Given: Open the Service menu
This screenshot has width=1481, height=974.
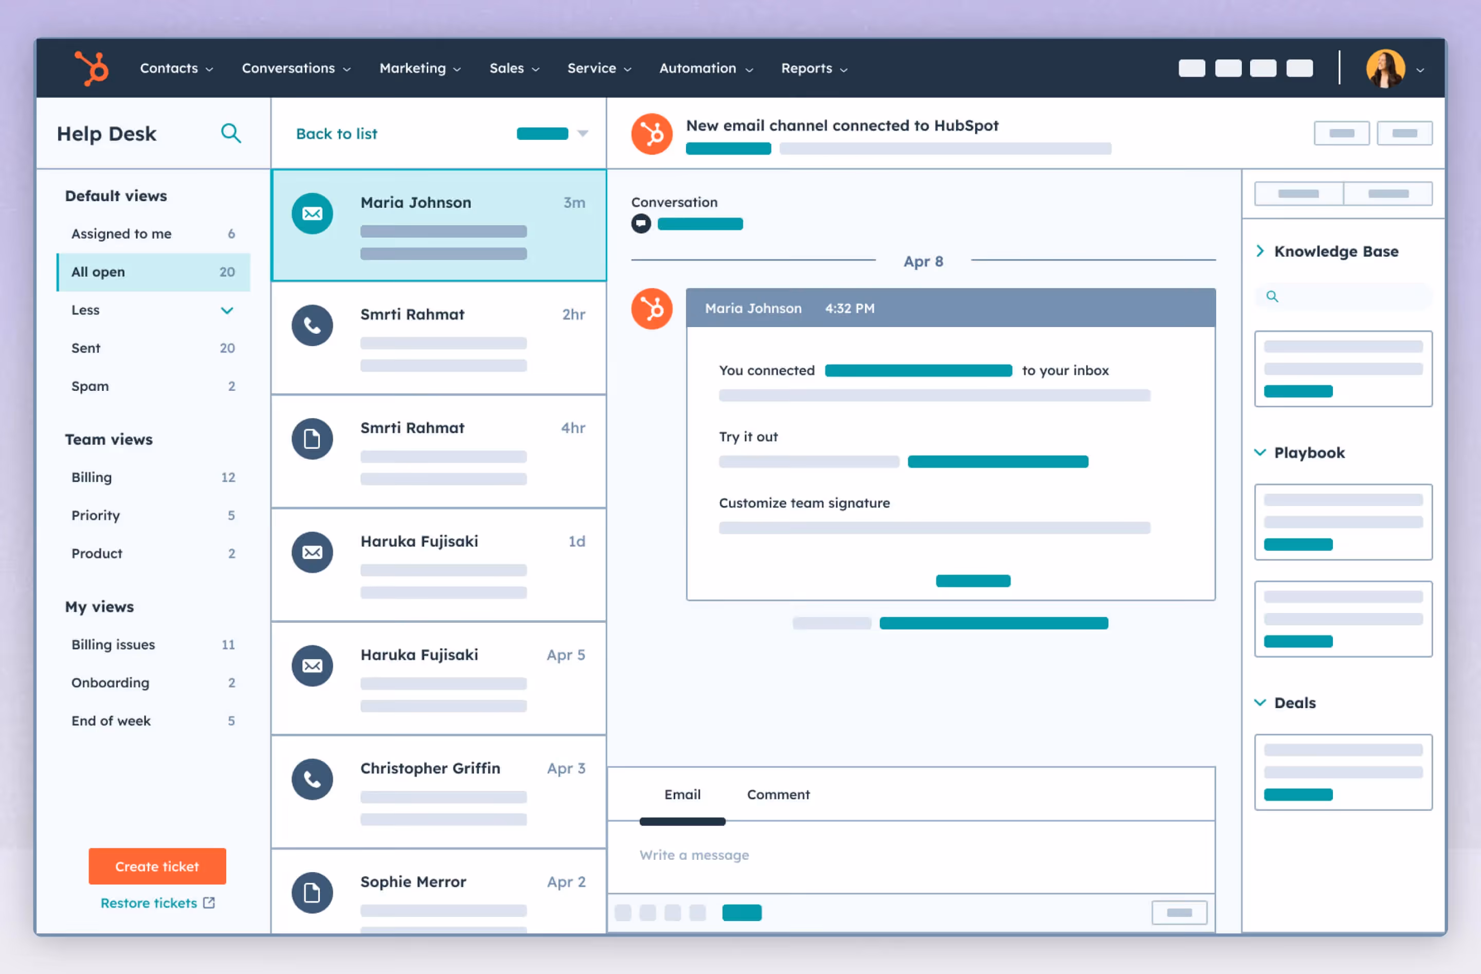Looking at the screenshot, I should click(599, 68).
